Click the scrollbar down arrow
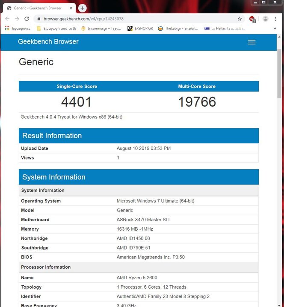The image size is (284, 307). 279,305
